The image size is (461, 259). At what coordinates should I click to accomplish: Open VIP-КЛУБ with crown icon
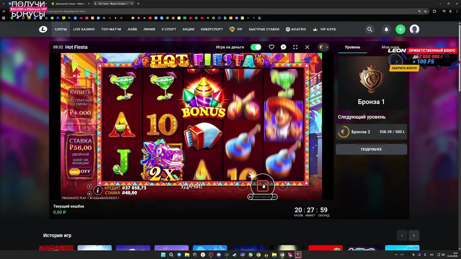point(324,29)
